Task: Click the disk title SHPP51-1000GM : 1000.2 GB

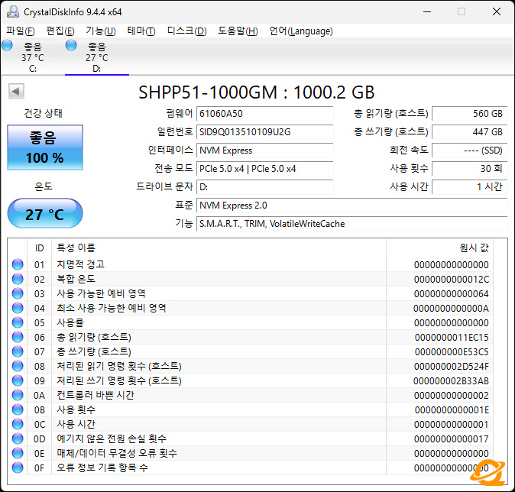Action: 257,92
